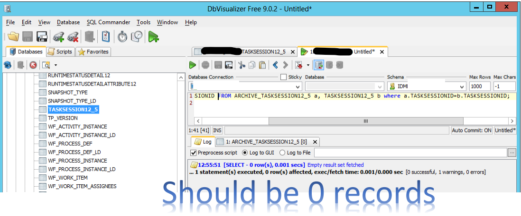Open the clipboard checklist tool
Viewport: 521px width, 216px height.
point(106,36)
